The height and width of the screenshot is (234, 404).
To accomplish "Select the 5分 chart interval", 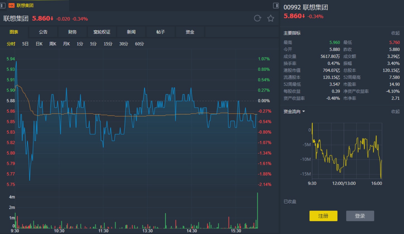I will pyautogui.click(x=93, y=44).
